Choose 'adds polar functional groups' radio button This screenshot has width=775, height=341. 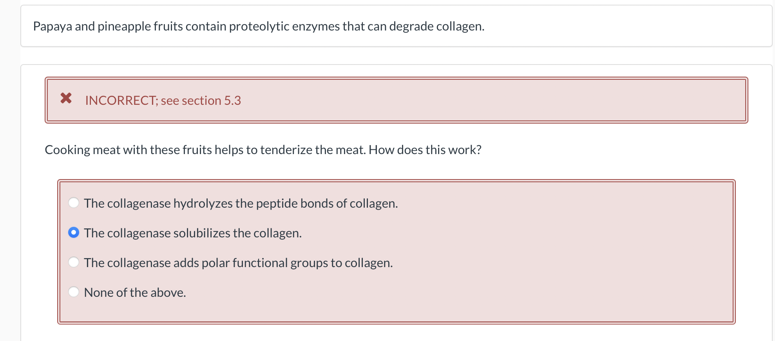(x=74, y=262)
